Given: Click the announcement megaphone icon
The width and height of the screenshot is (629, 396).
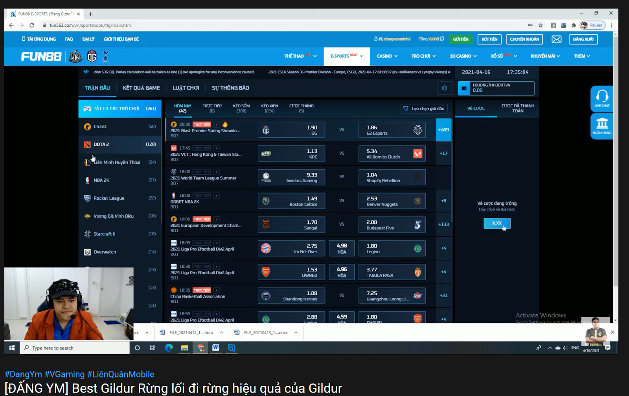Looking at the screenshot, I should 86,72.
